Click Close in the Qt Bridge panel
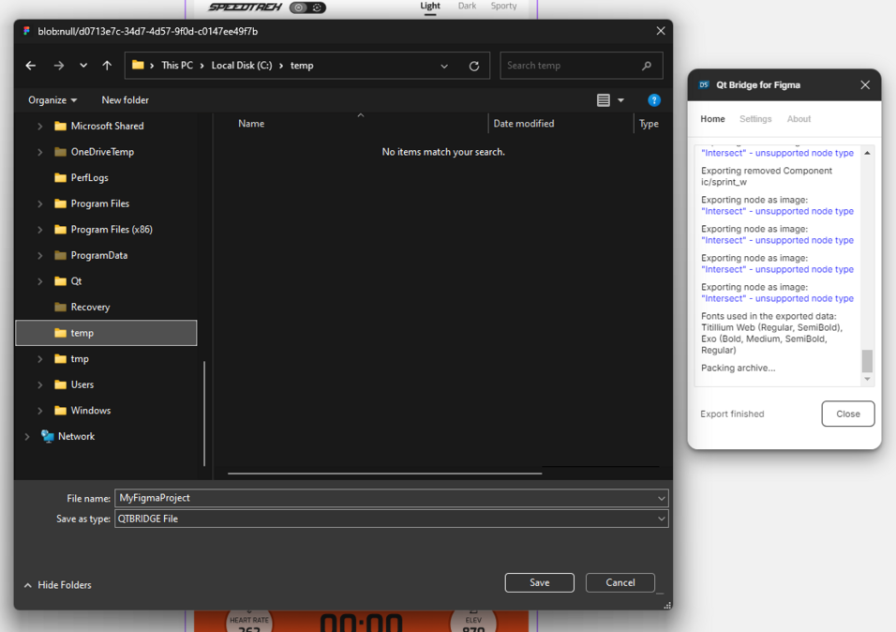Screen dimensions: 896x632 pyautogui.click(x=847, y=414)
